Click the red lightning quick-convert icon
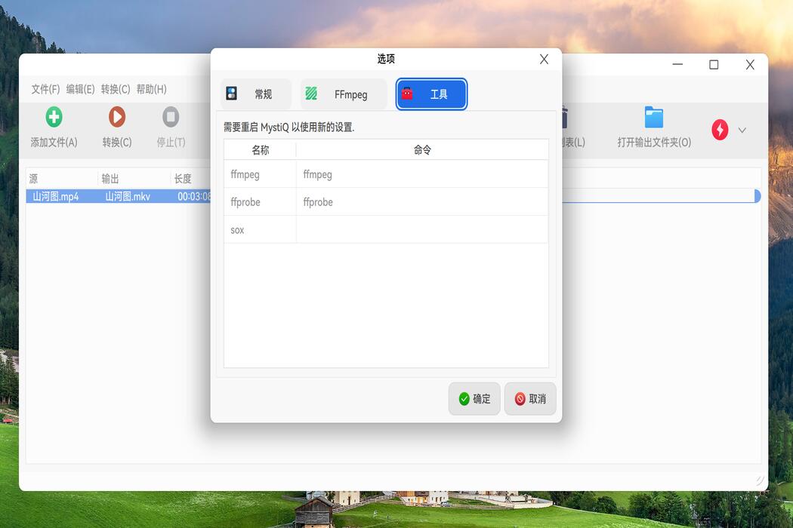Screen dimensions: 793x528 [x=720, y=130]
